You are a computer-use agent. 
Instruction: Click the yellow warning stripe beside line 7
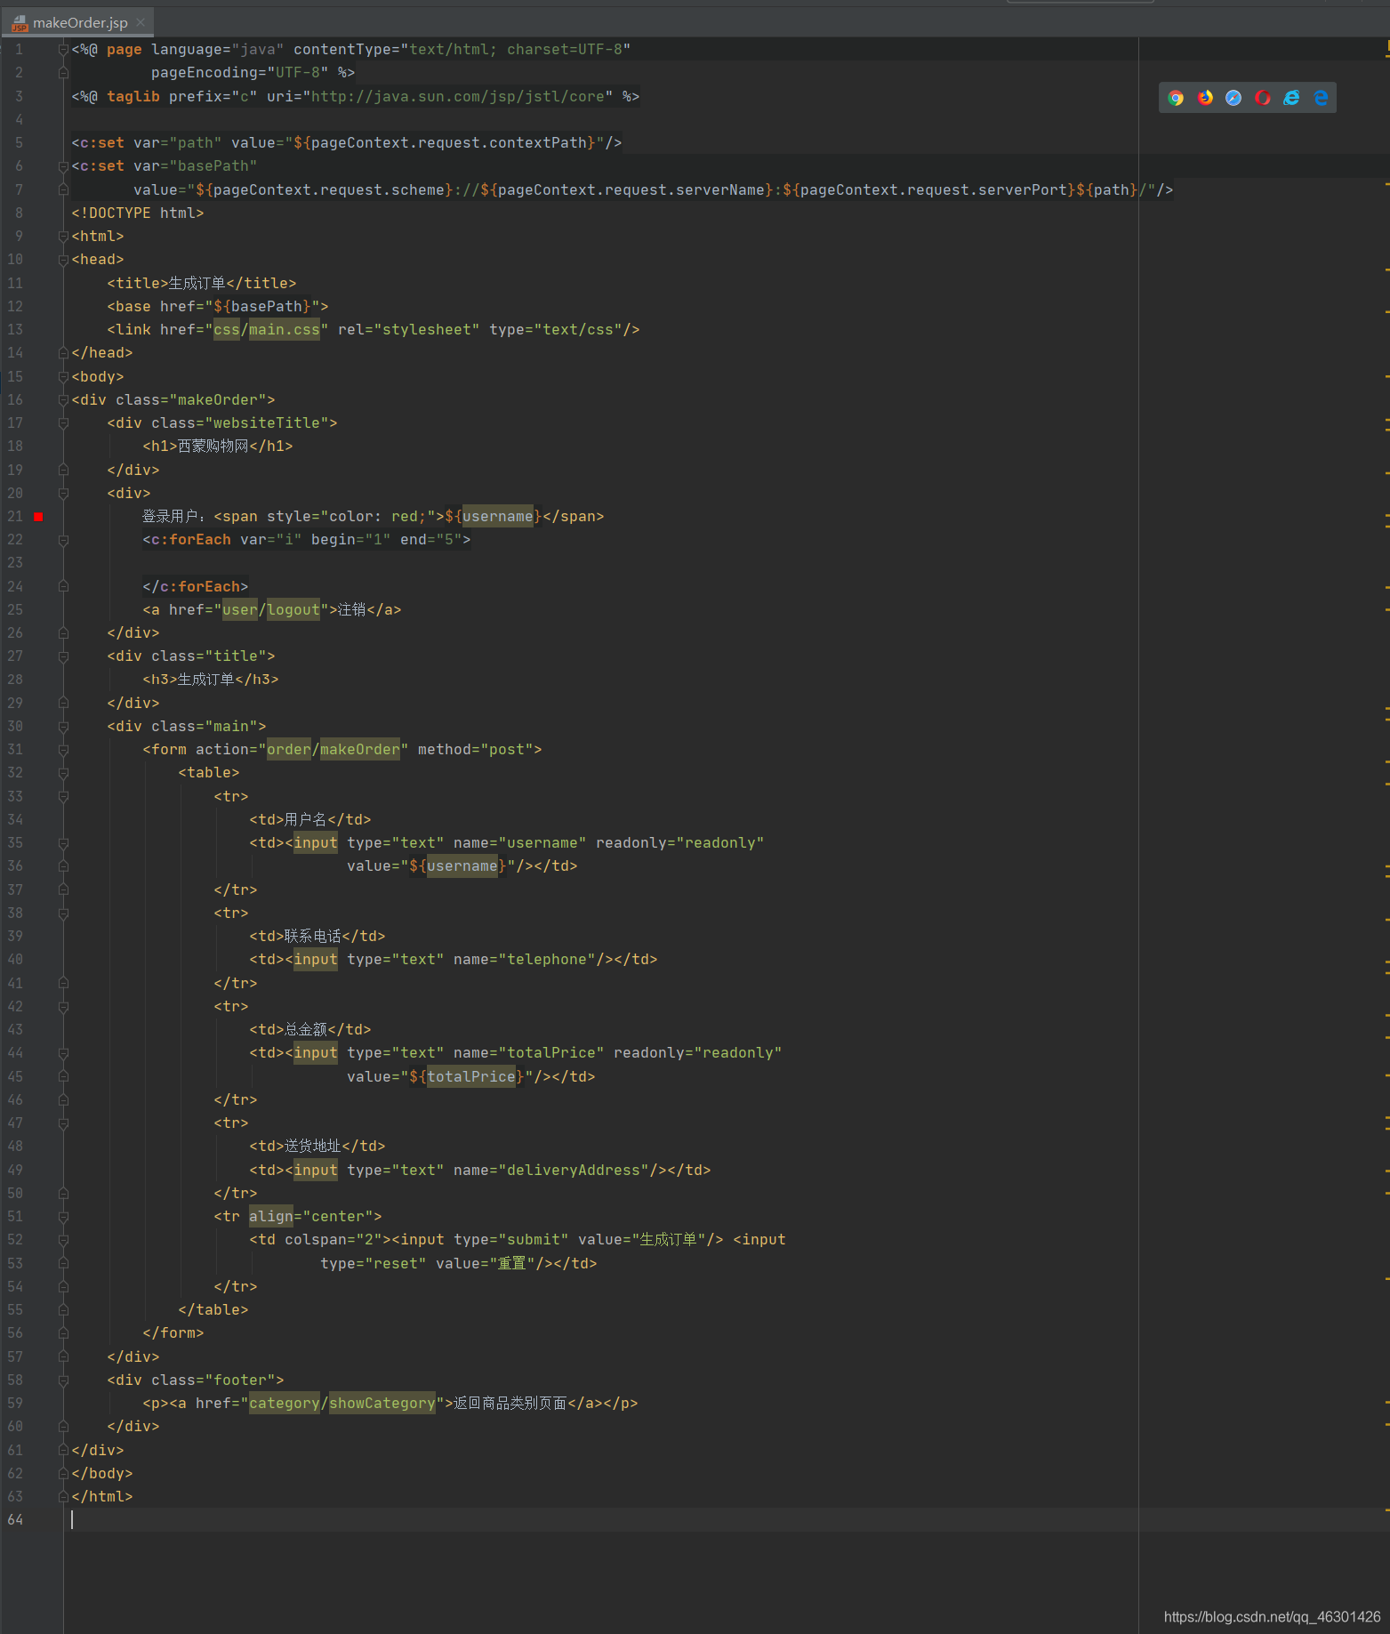[1387, 184]
